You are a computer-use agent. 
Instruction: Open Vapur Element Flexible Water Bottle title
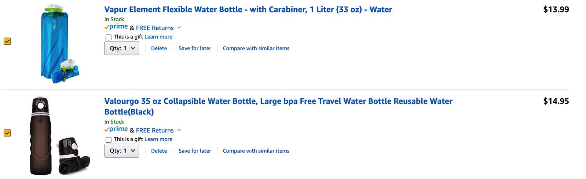(x=248, y=10)
